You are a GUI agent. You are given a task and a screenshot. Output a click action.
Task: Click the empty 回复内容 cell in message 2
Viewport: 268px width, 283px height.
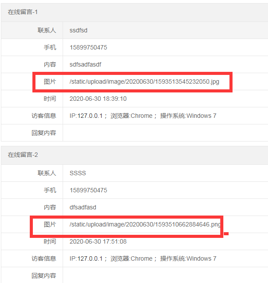coord(165,276)
